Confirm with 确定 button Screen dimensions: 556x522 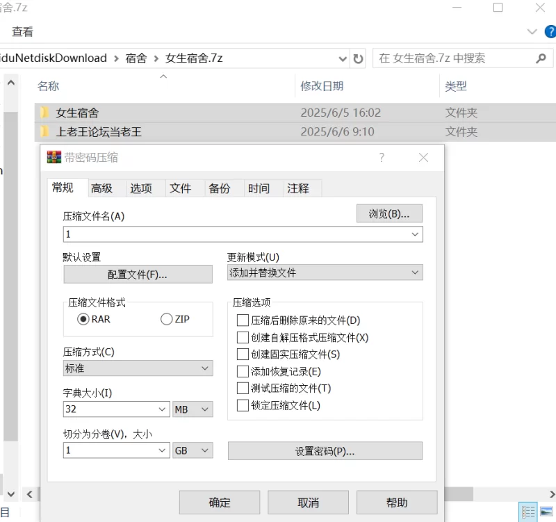[220, 503]
